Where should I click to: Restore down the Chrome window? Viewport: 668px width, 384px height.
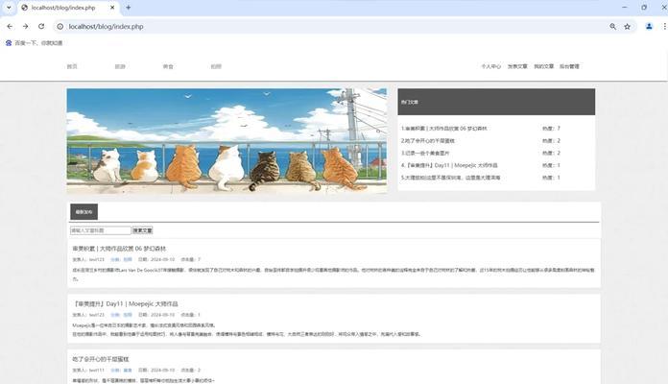tap(644, 8)
